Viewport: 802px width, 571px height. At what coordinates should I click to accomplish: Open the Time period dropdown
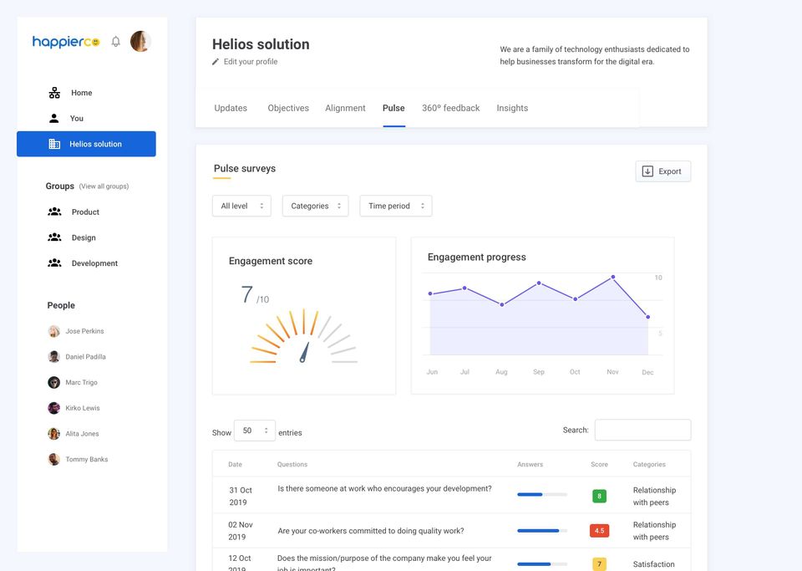point(395,206)
